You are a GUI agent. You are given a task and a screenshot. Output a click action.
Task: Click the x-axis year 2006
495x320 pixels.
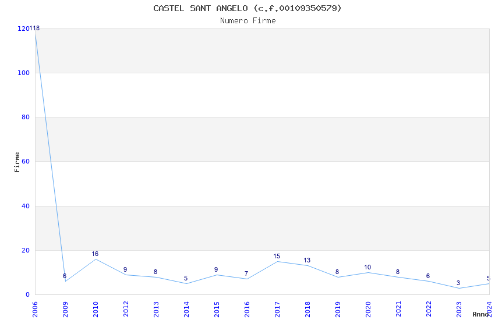click(35, 309)
